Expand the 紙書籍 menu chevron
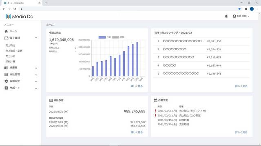261x146 pixels. click(36, 68)
